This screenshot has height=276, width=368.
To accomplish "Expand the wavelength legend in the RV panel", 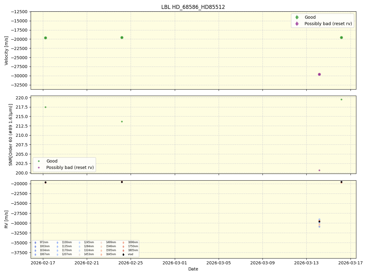I will pos(86,248).
